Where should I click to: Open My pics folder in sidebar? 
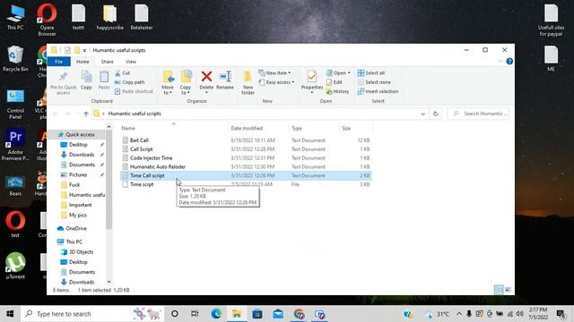78,215
